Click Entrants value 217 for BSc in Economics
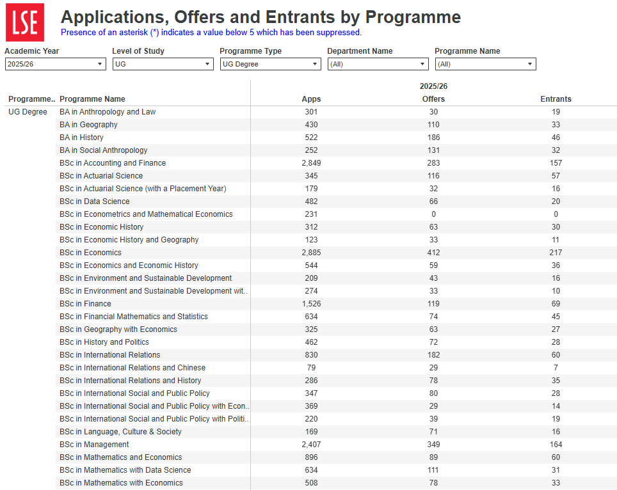The height and width of the screenshot is (490, 617). (x=556, y=253)
